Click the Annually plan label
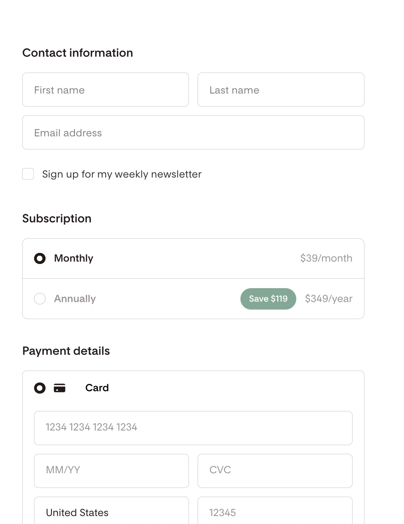Viewport: 404px width, 524px height. (75, 299)
